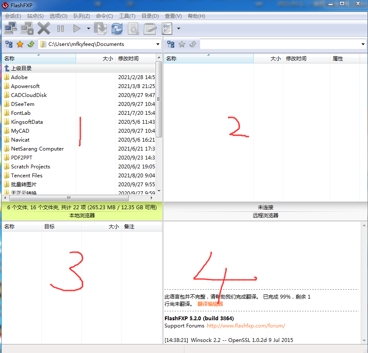The image size is (368, 353).
Task: Open the 会话(E) menu
Action: coord(13,16)
